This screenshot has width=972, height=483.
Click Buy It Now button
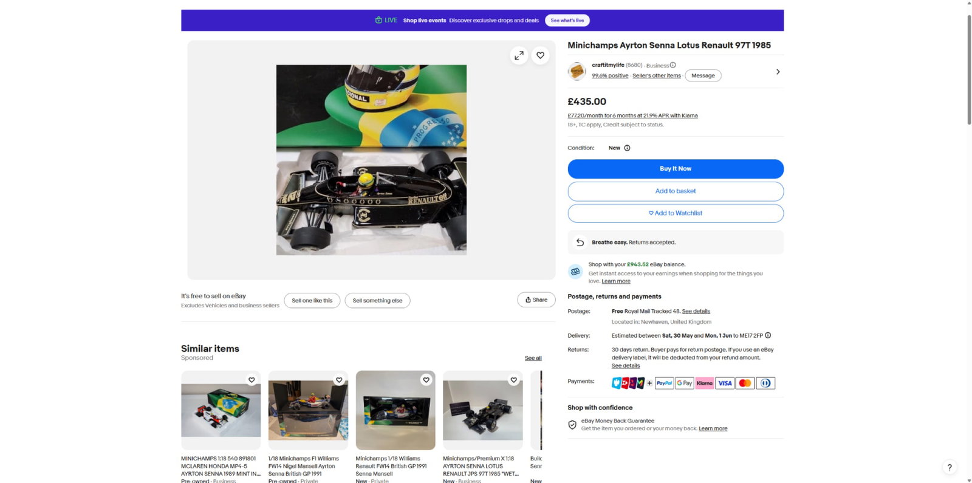click(676, 169)
